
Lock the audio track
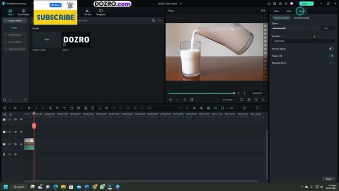pyautogui.click(x=10, y=154)
